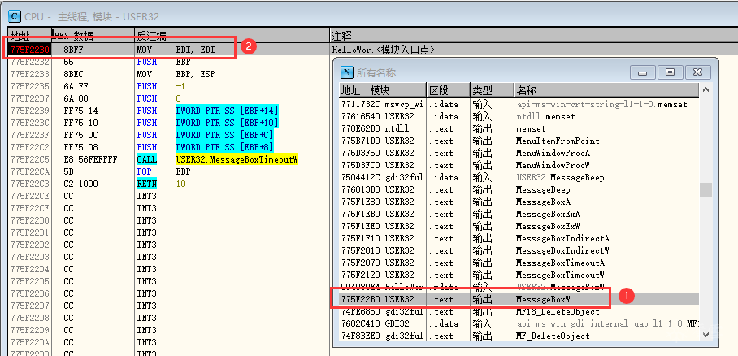Click the HEX 数据 column header
The image size is (738, 356).
[93, 36]
